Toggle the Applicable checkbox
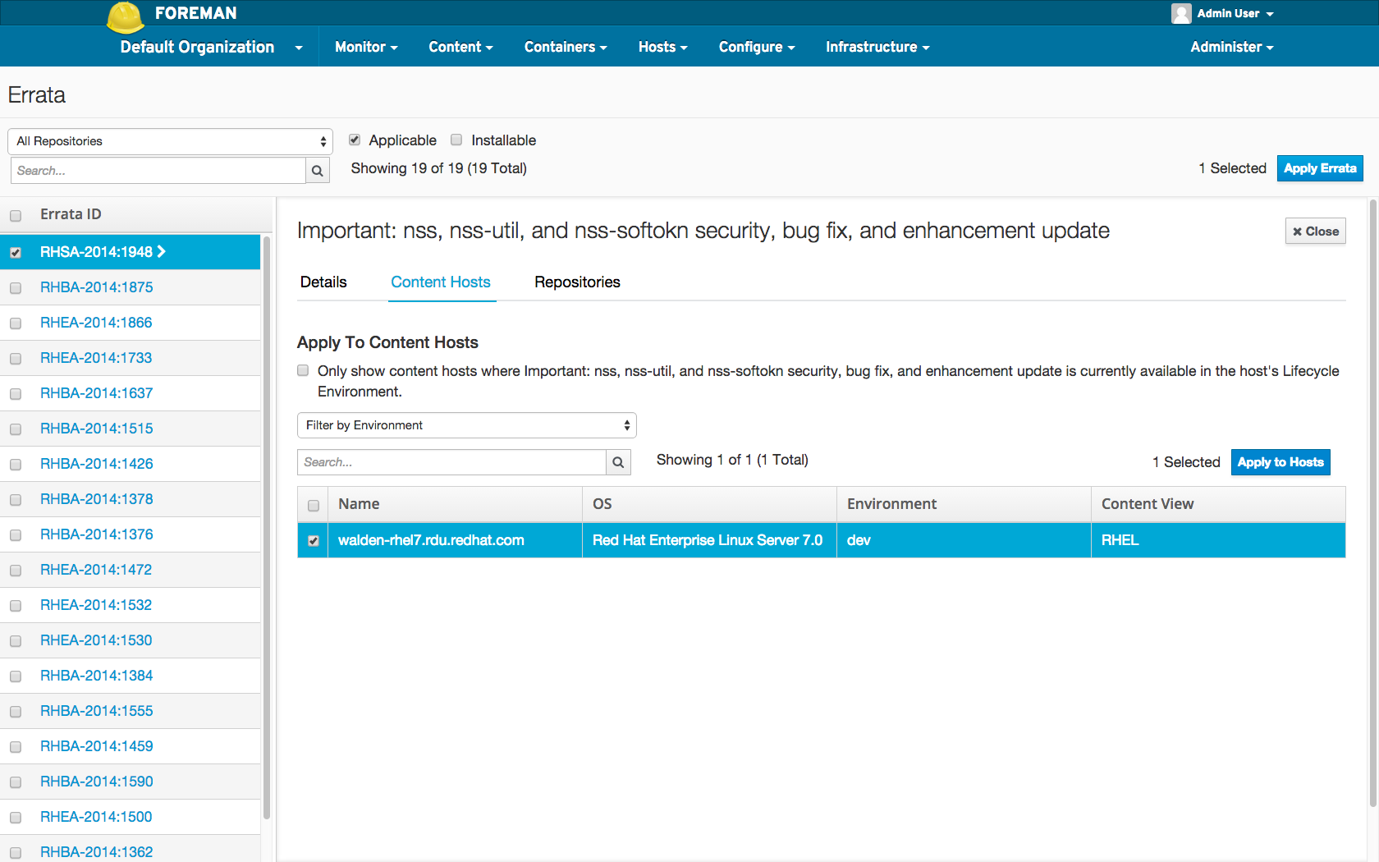This screenshot has height=862, width=1379. tap(355, 140)
